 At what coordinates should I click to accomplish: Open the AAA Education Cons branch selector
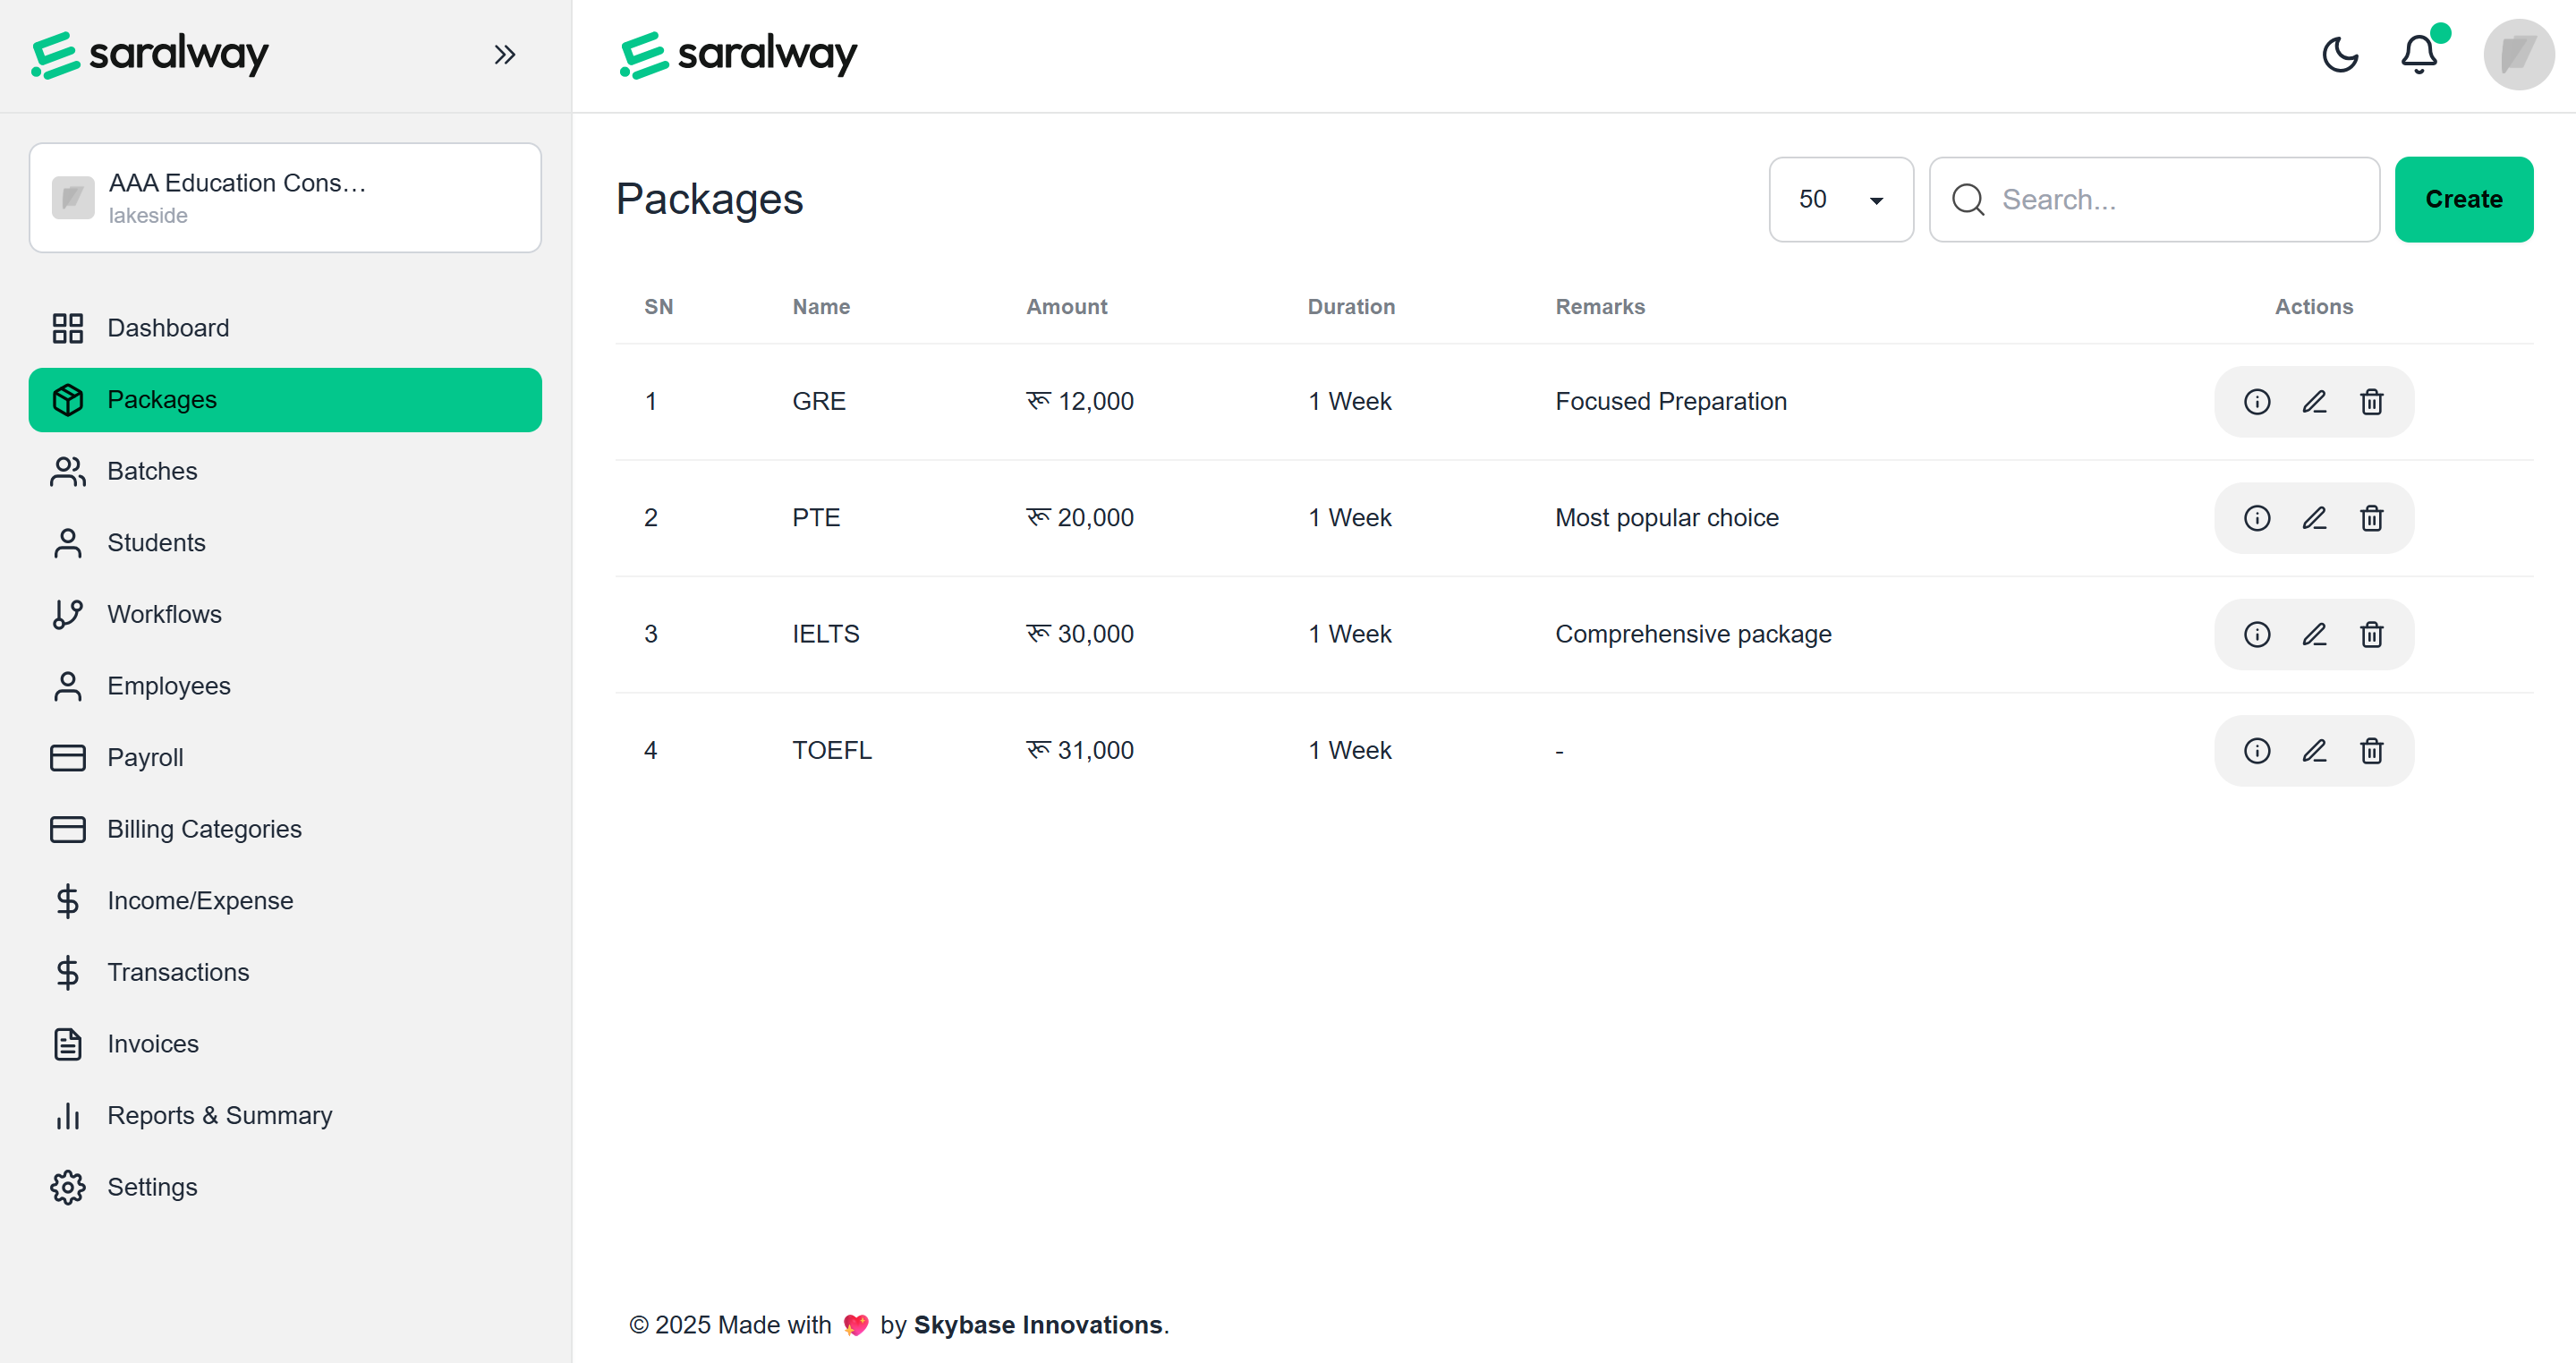click(285, 198)
